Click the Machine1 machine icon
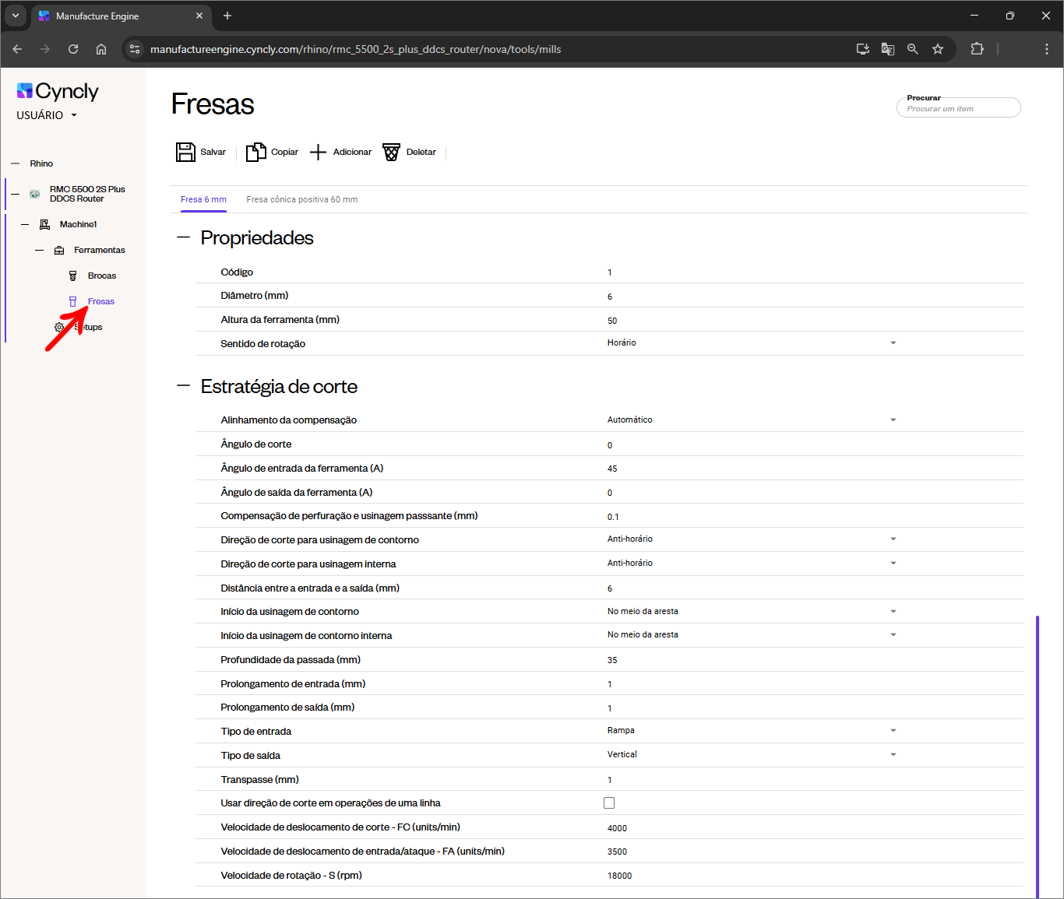Viewport: 1064px width, 899px height. (x=45, y=224)
